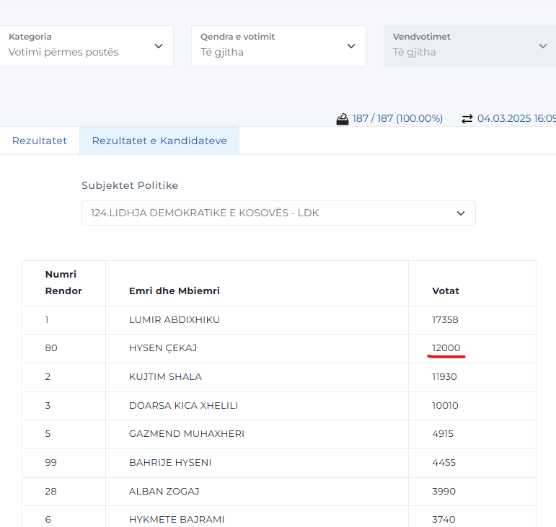The image size is (556, 527).
Task: Click order number 5 beside GAZMEND MUHAXHERI
Action: tap(48, 434)
